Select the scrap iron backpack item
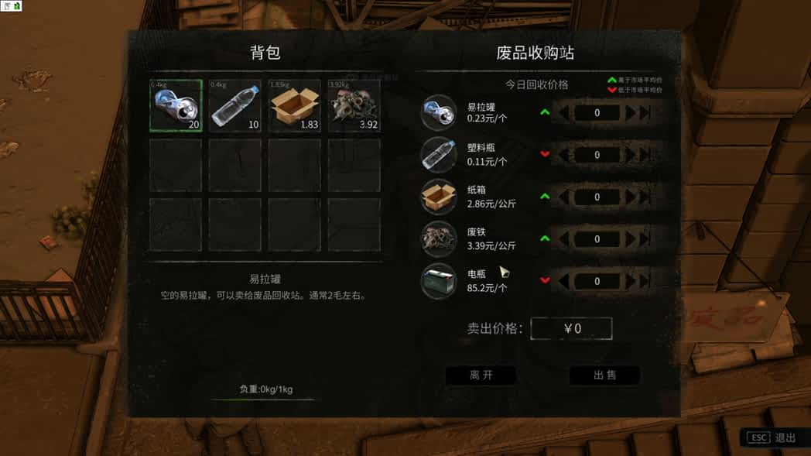 tap(354, 105)
